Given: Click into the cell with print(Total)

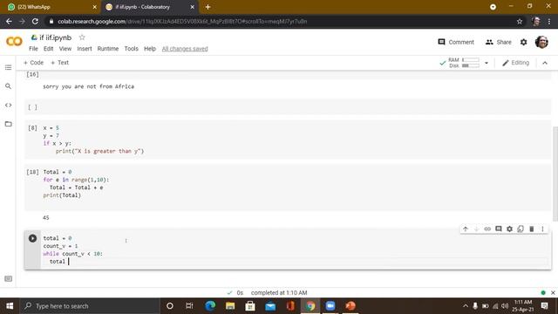Looking at the screenshot, I should [x=288, y=188].
